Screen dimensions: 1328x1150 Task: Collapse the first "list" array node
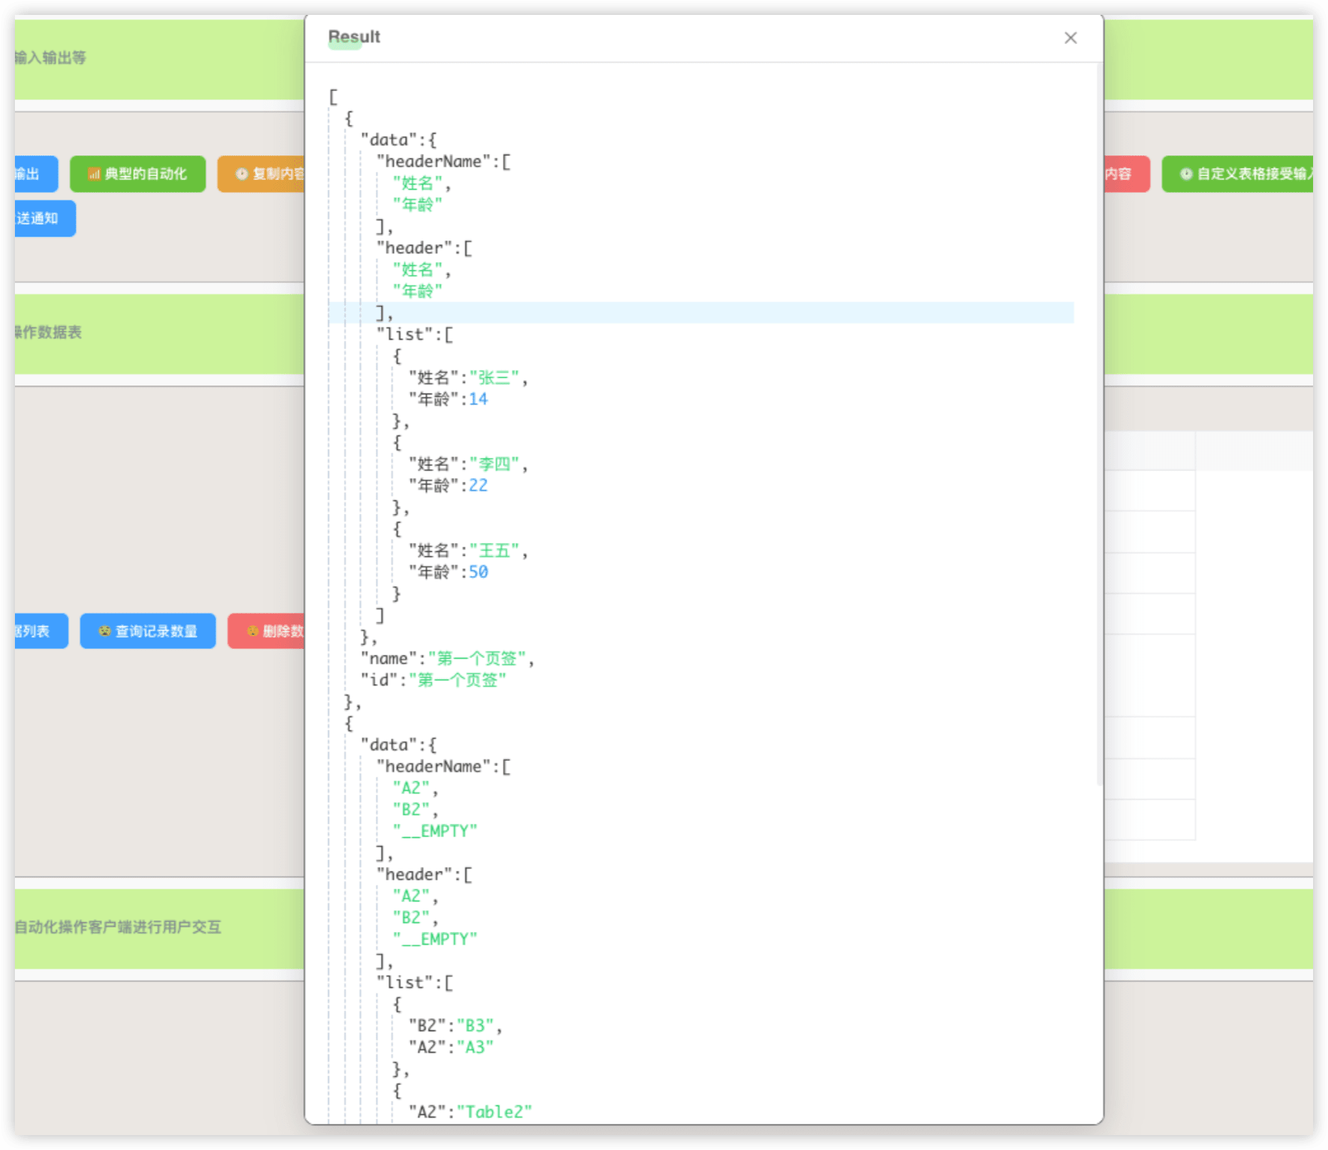point(448,335)
